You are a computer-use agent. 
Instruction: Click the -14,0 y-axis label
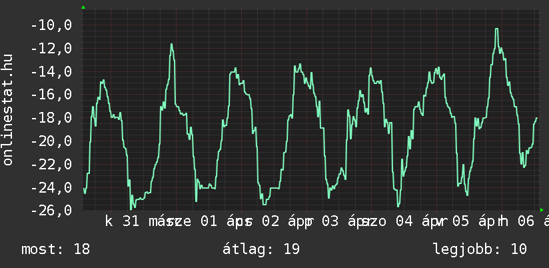tap(51, 72)
